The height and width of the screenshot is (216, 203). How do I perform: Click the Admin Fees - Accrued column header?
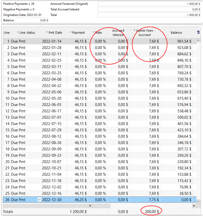point(144,33)
